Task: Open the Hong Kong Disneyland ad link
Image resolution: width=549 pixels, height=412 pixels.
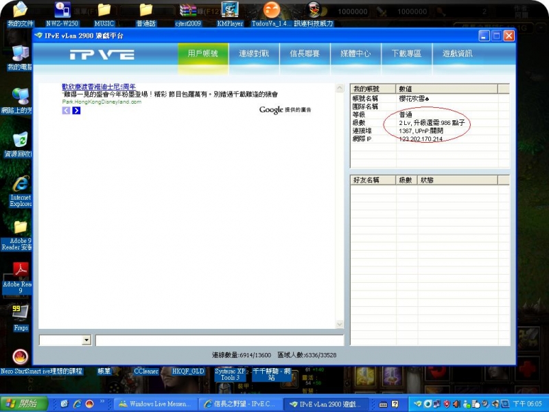Action: (x=99, y=87)
